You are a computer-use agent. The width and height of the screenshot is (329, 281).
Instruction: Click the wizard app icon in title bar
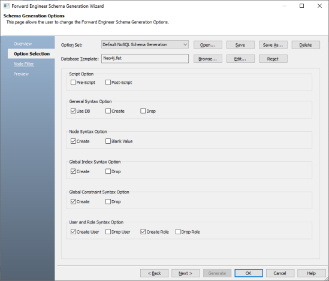coord(7,6)
